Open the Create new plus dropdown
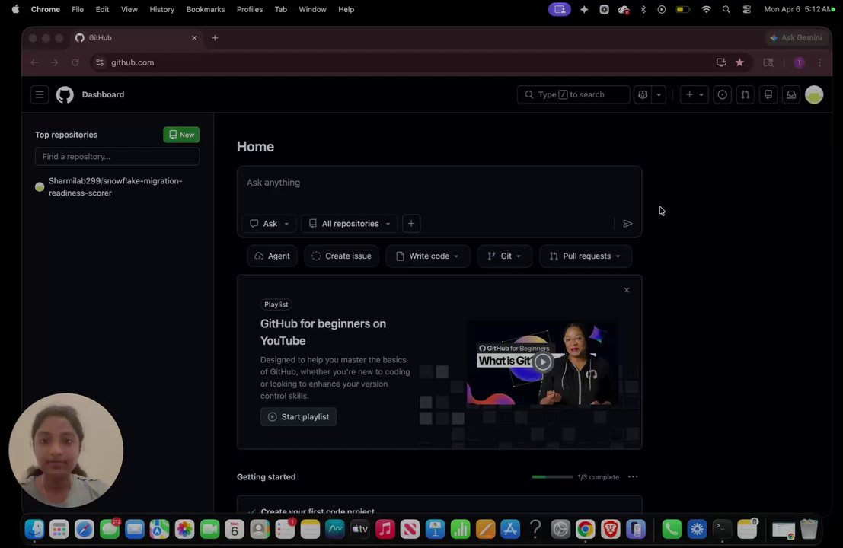Image resolution: width=843 pixels, height=548 pixels. [694, 94]
